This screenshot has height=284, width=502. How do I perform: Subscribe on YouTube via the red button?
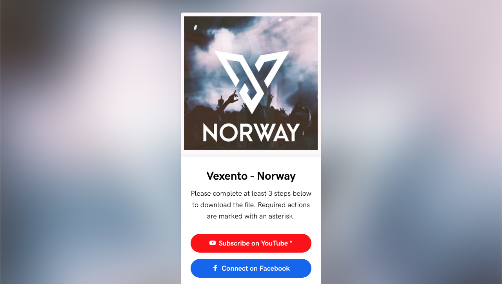(251, 243)
